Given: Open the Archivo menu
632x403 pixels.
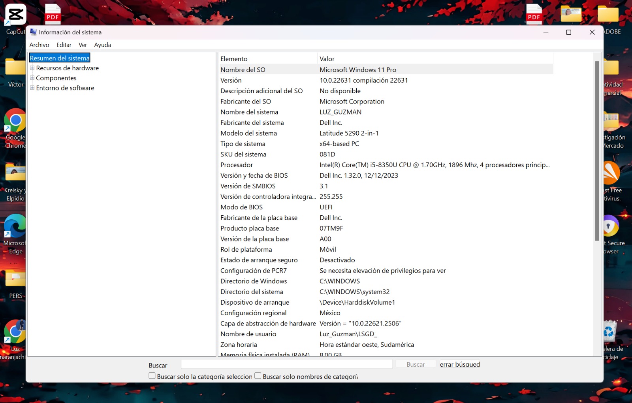Looking at the screenshot, I should (x=39, y=45).
